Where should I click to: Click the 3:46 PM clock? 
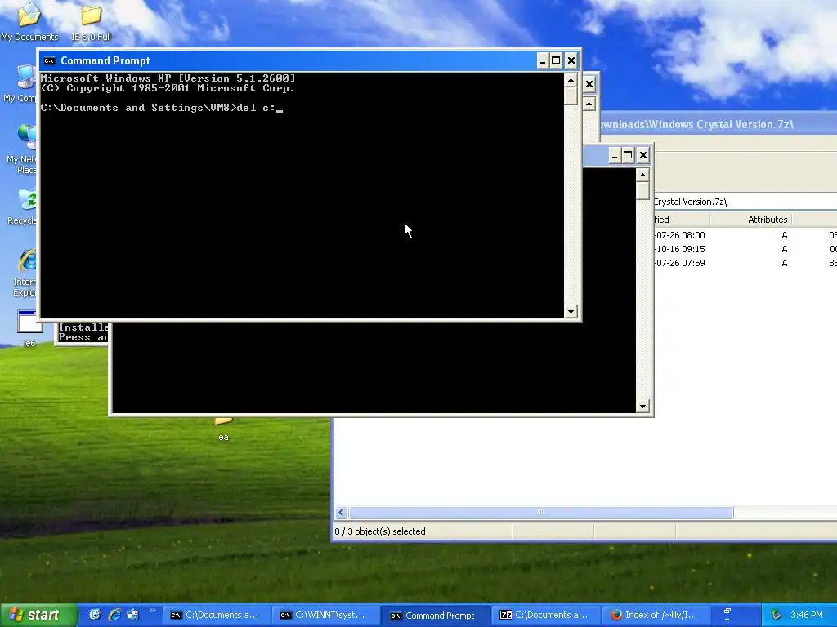[x=807, y=615]
